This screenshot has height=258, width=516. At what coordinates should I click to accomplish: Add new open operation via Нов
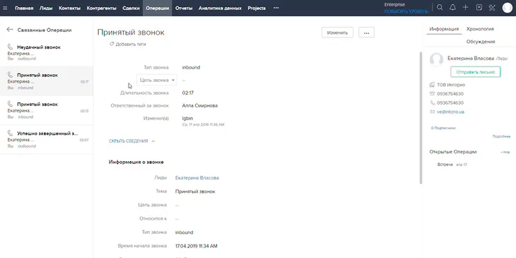click(x=505, y=152)
